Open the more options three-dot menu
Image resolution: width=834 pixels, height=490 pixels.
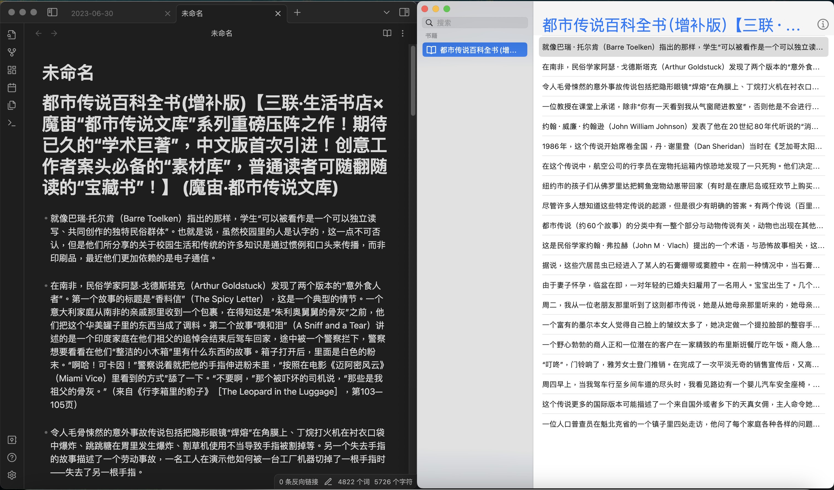click(402, 33)
